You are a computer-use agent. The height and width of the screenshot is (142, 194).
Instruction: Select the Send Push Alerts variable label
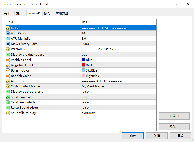coord(23,102)
